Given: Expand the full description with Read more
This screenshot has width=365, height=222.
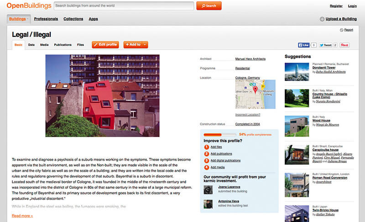Looking at the screenshot, I should (22, 216).
